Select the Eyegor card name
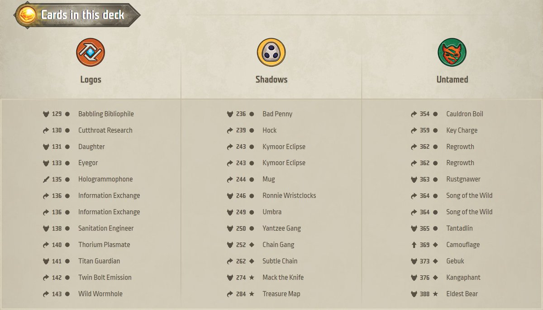The image size is (543, 310). point(88,163)
